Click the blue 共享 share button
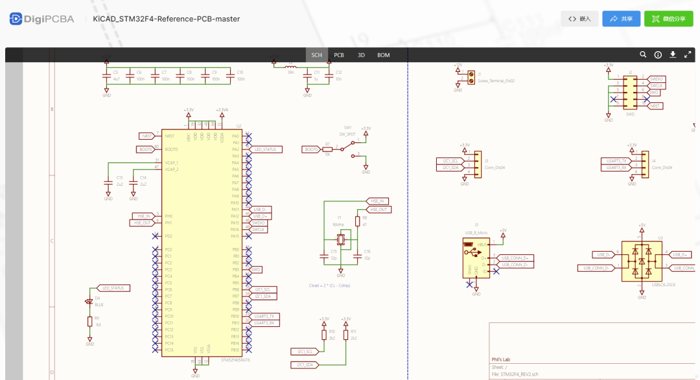700x380 pixels. tap(621, 19)
